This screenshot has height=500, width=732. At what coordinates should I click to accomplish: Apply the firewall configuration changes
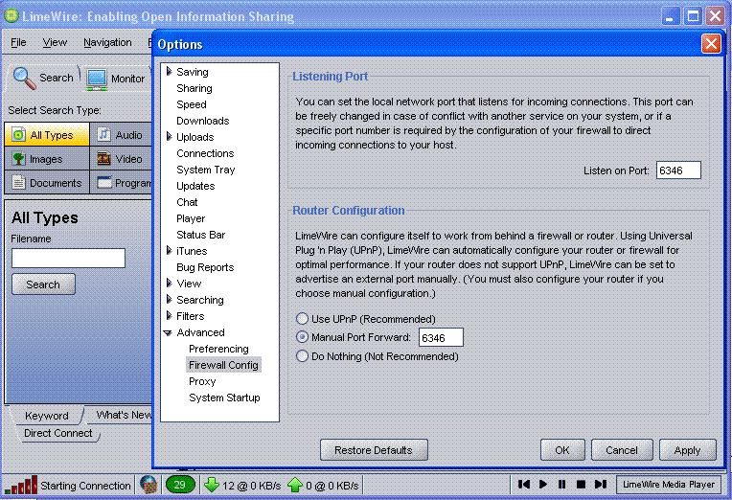click(687, 450)
